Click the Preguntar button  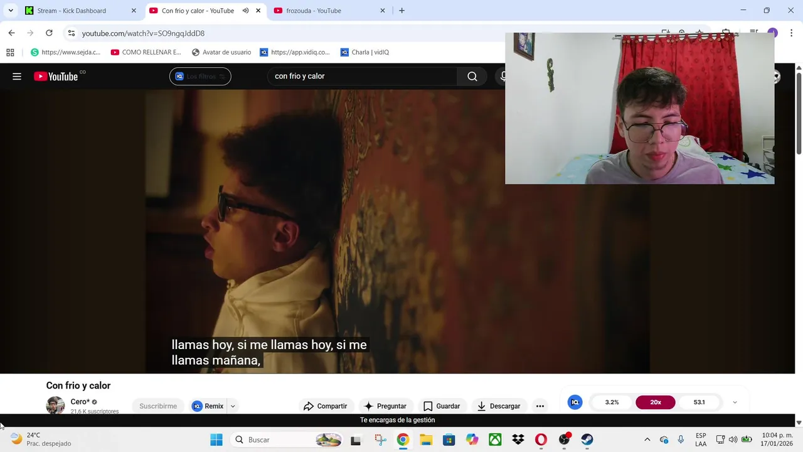[x=385, y=406]
